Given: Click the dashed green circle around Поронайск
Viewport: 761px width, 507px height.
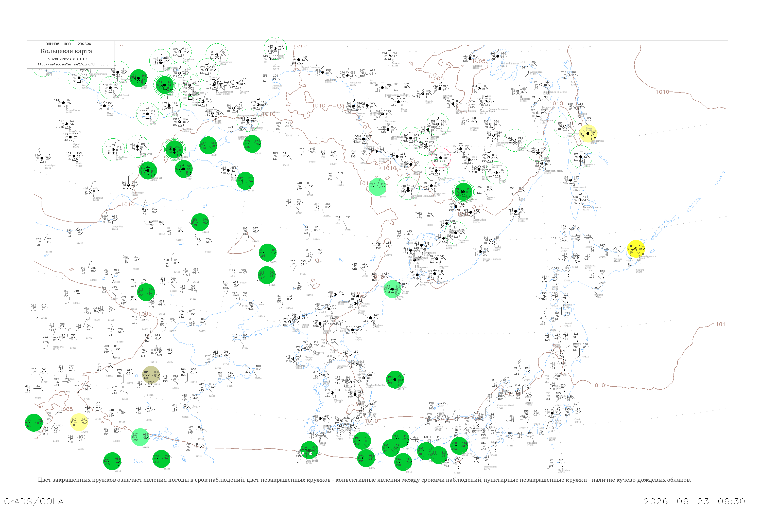Looking at the screenshot, I should coord(581,157).
